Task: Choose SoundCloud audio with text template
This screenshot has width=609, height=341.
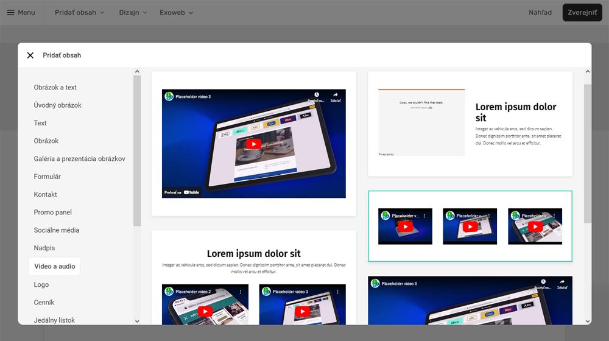Action: point(470,124)
